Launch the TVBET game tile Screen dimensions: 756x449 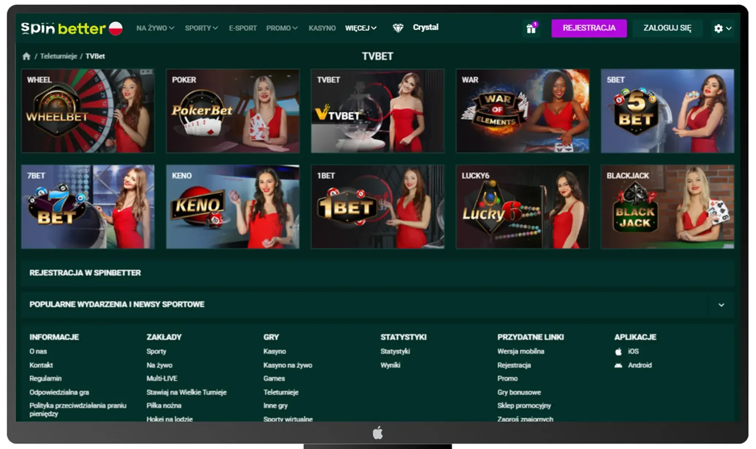378,111
